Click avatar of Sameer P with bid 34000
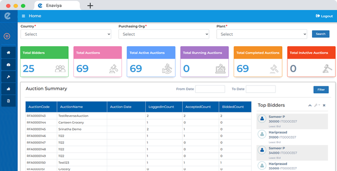Viewport: 337px width, 171px height. 262,150
